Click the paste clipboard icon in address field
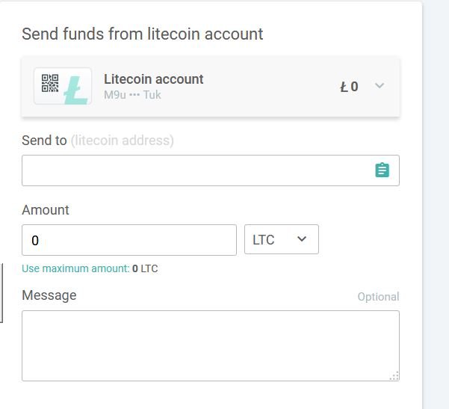 click(x=383, y=170)
